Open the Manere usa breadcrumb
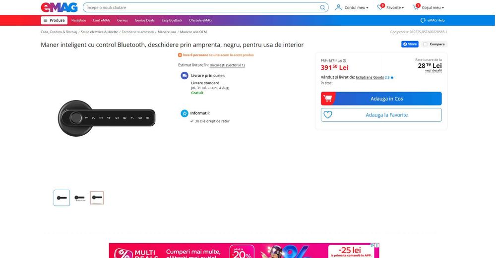496x258 pixels. coord(167,32)
